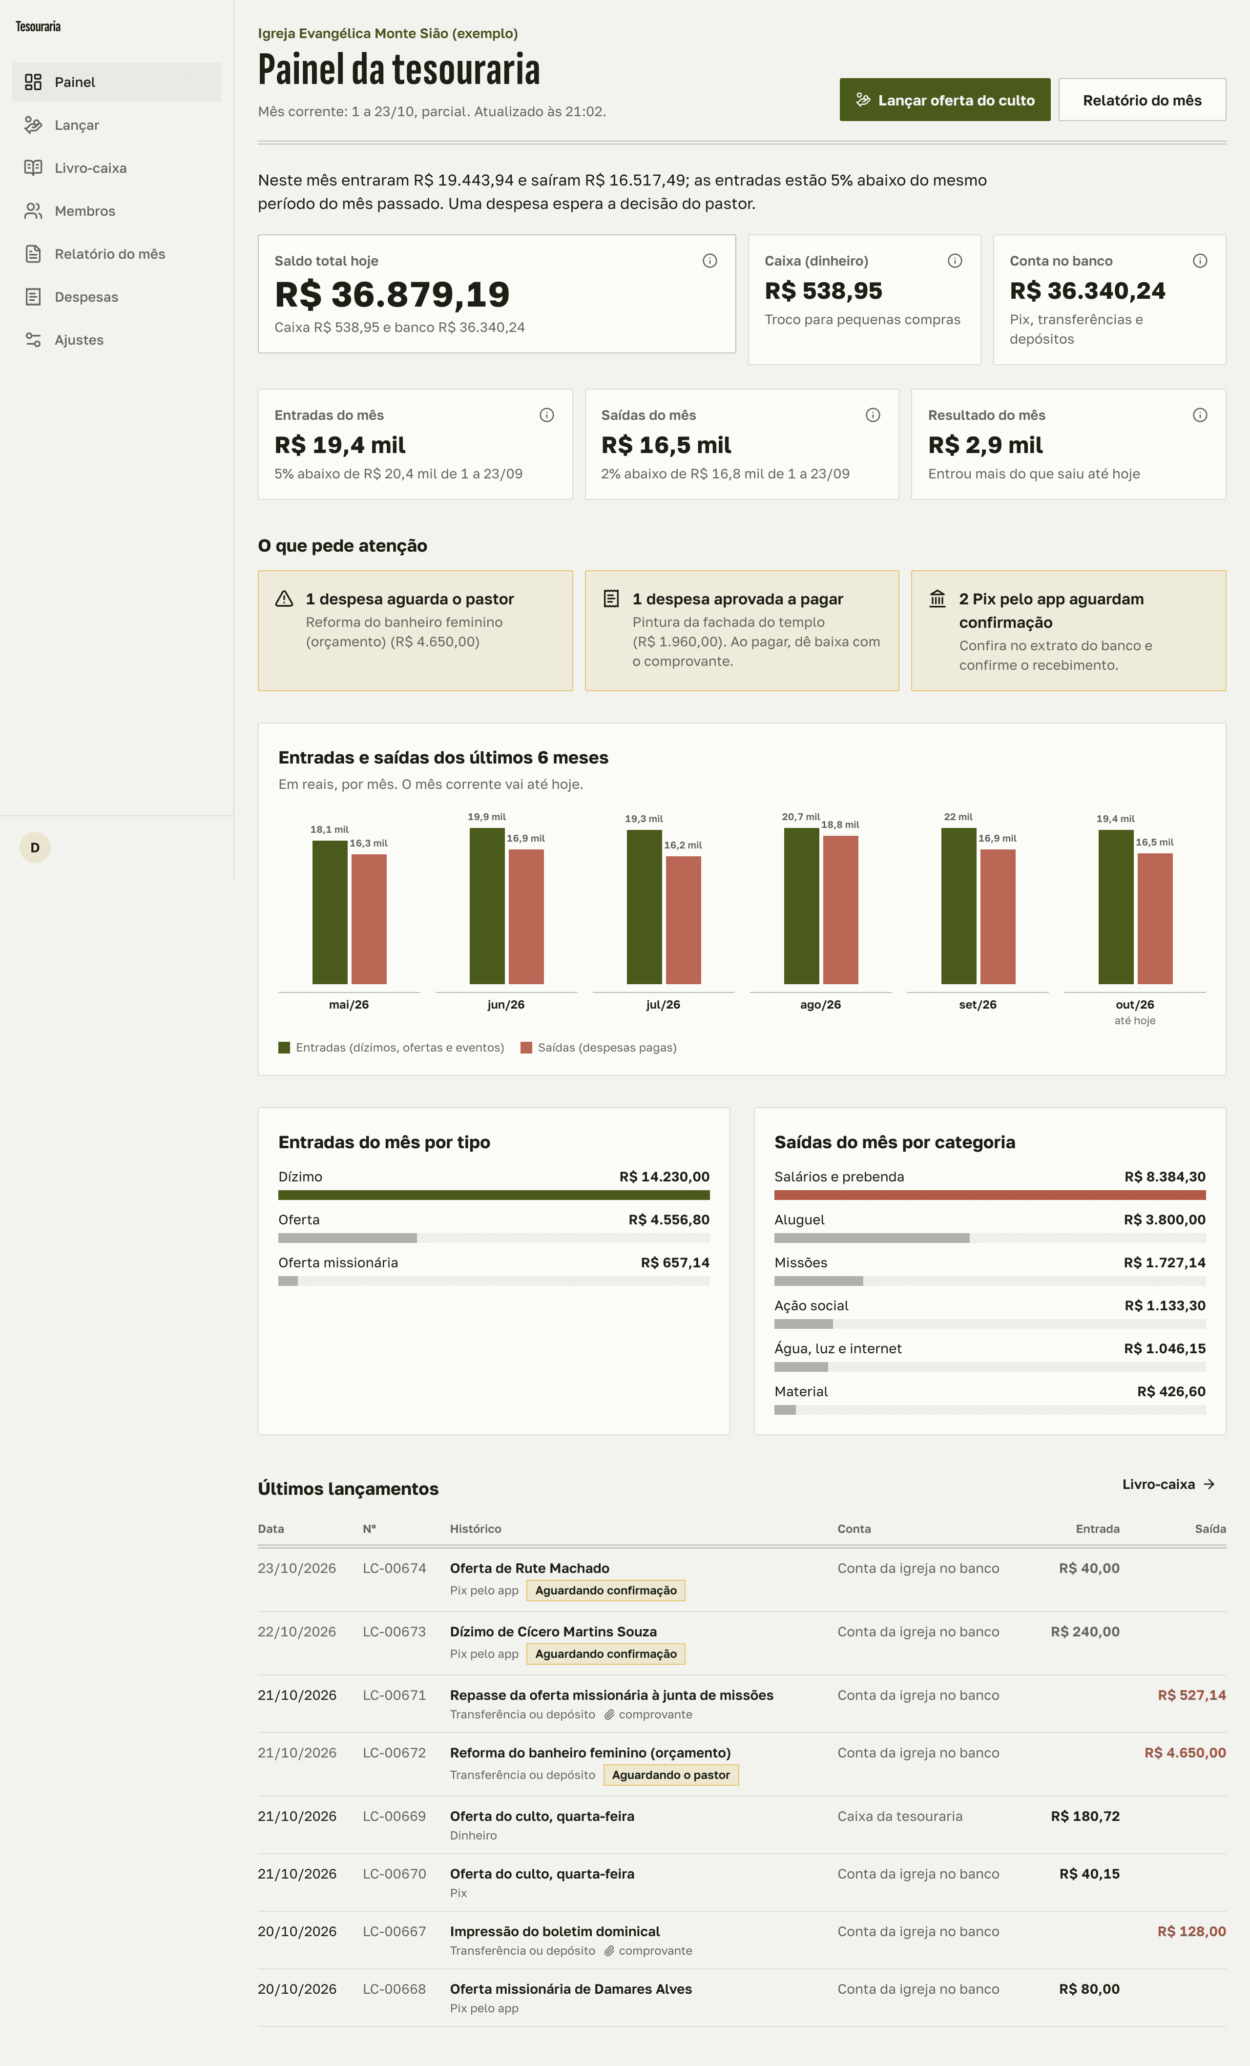Click the Saídas red legend swatch

tap(526, 1047)
